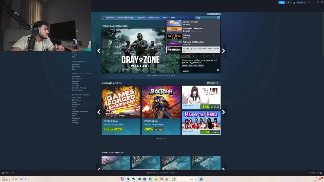
Task: Show hidden tray icons chevron
Action: pyautogui.click(x=30, y=179)
